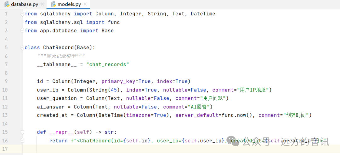Close the database.py tab
340x155 pixels.
[42, 4]
